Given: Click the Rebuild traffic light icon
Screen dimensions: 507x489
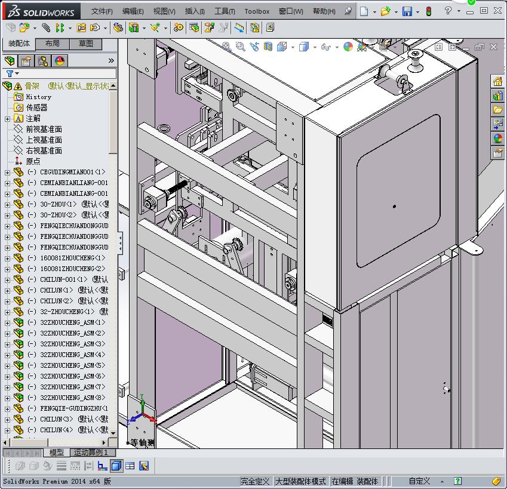Looking at the screenshot, I should pos(429,11).
